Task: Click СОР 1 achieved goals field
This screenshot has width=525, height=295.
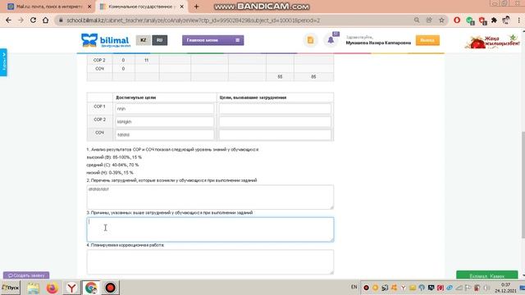Action: (x=165, y=109)
